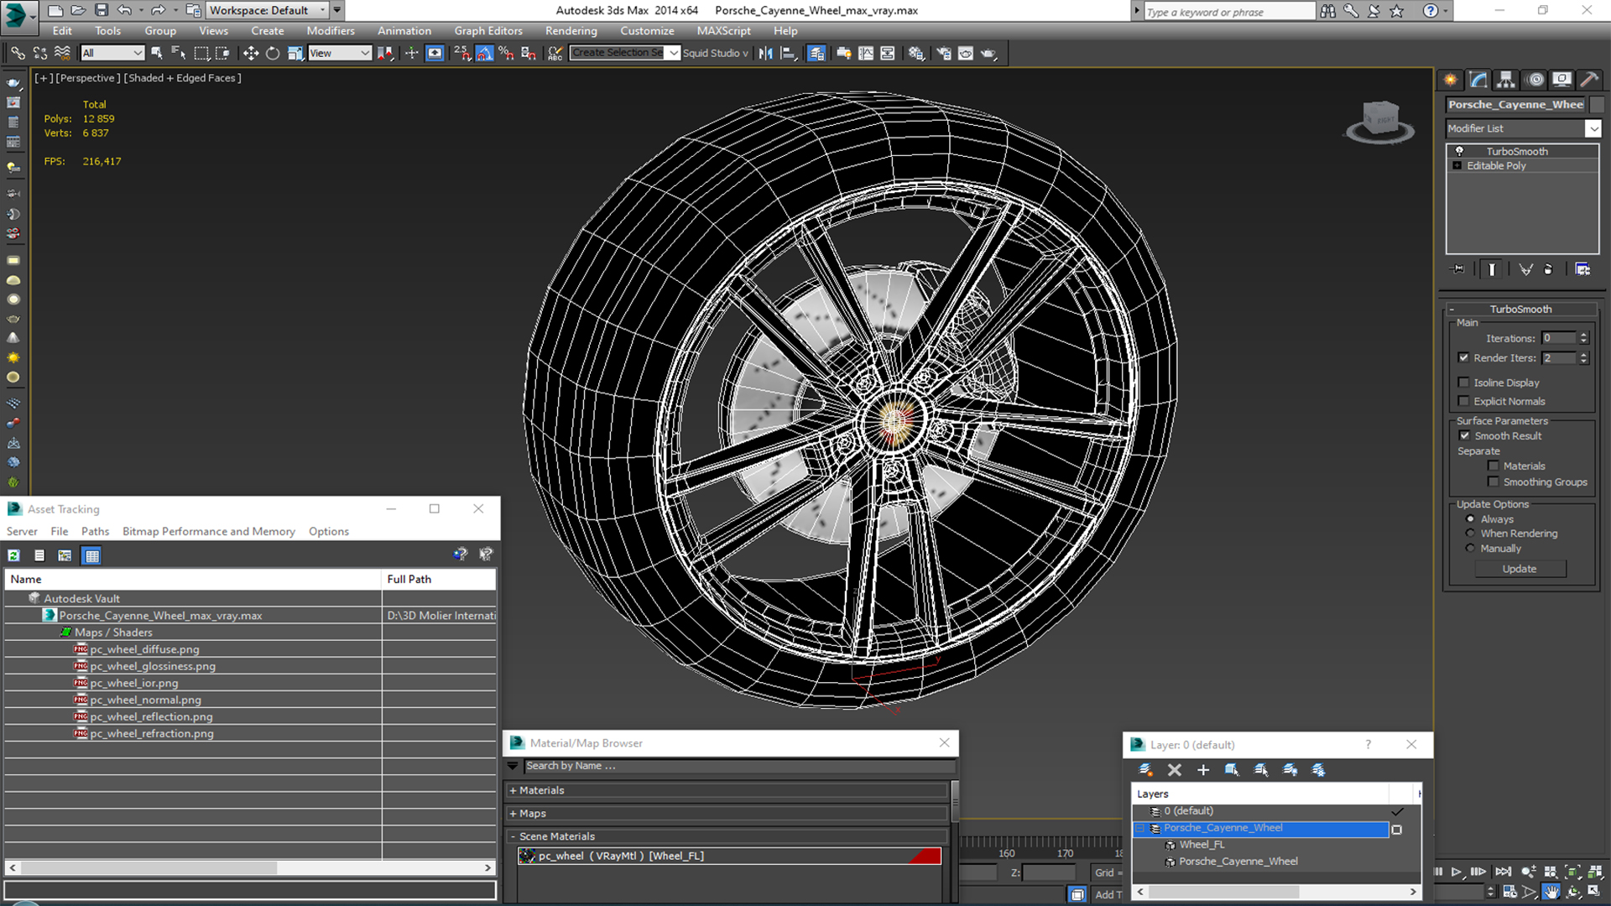Click the Undo arrow icon
Image resolution: width=1611 pixels, height=906 pixels.
[x=124, y=10]
